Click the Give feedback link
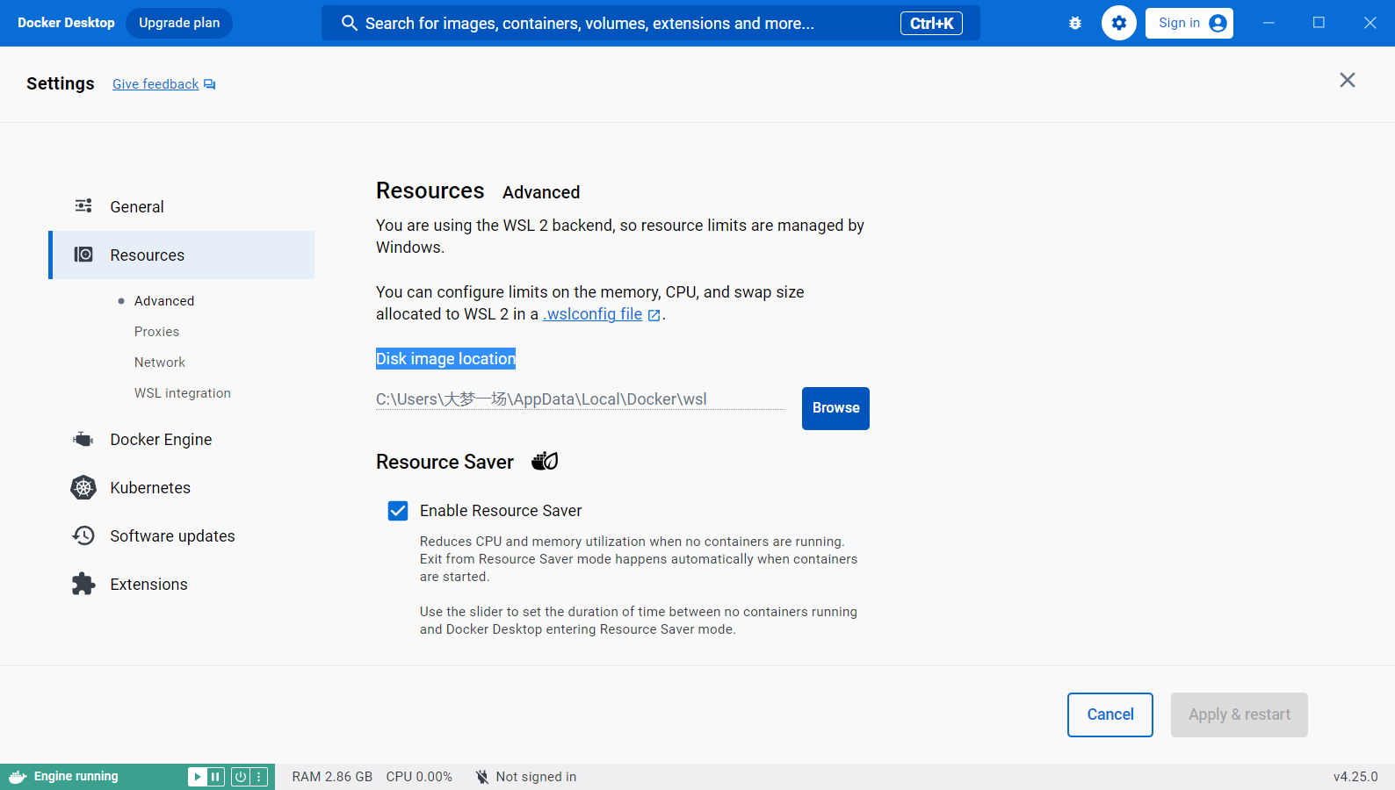 click(155, 84)
